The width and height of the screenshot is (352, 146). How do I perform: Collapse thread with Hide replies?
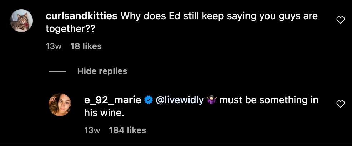[x=102, y=71]
